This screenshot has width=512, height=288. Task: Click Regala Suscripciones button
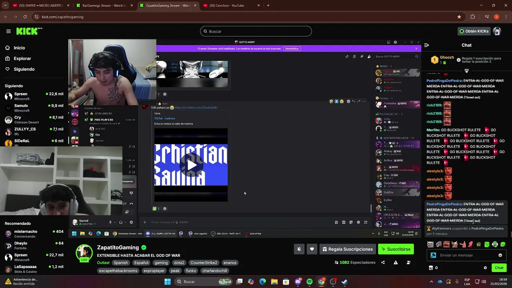click(347, 249)
